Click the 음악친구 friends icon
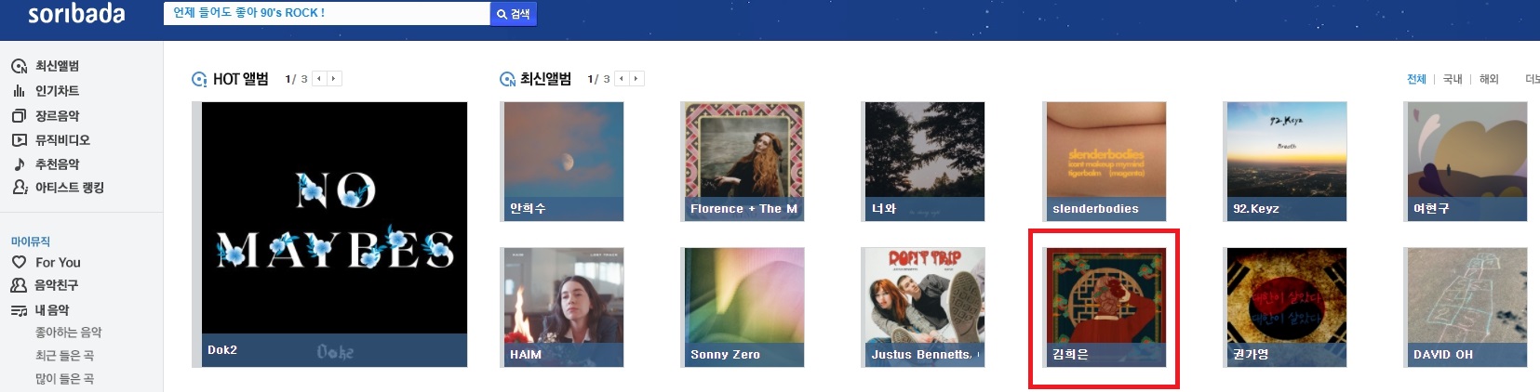This screenshot has width=1540, height=392. pos(19,285)
